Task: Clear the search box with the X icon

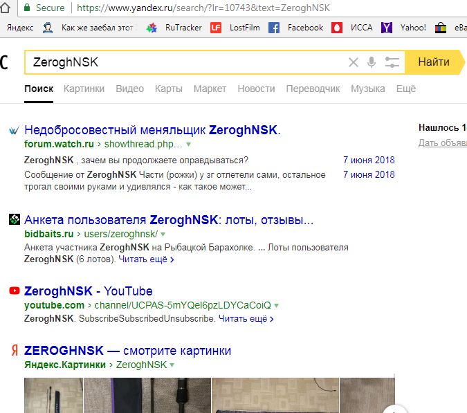Action: (354, 62)
